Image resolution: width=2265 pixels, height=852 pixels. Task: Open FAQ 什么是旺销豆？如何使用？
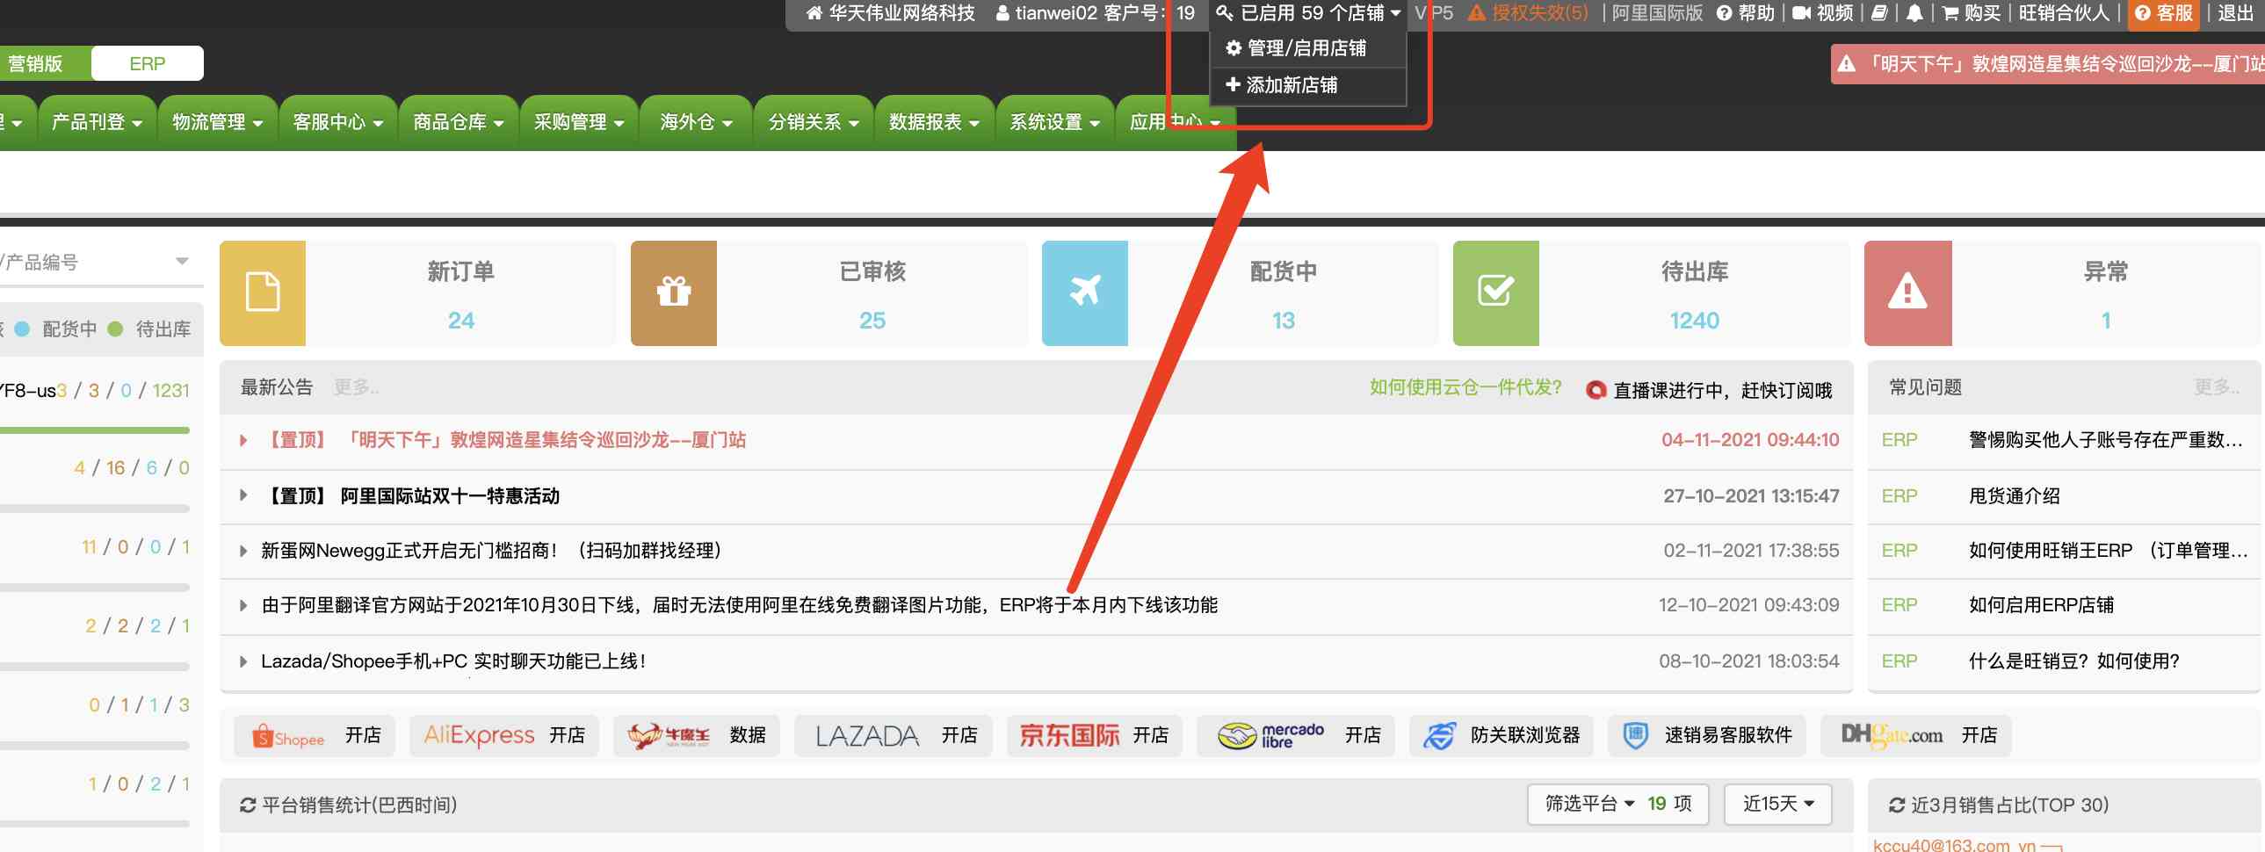[x=2074, y=661]
